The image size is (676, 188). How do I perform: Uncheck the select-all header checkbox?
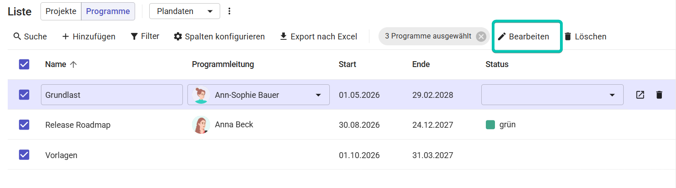click(x=24, y=64)
